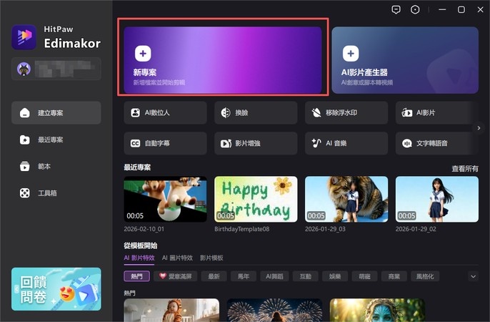This screenshot has width=490, height=322.
Task: Open the settings hexagon icon in title bar
Action: click(x=415, y=10)
